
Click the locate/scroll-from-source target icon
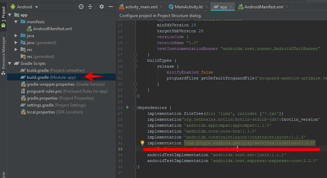[x=81, y=7]
